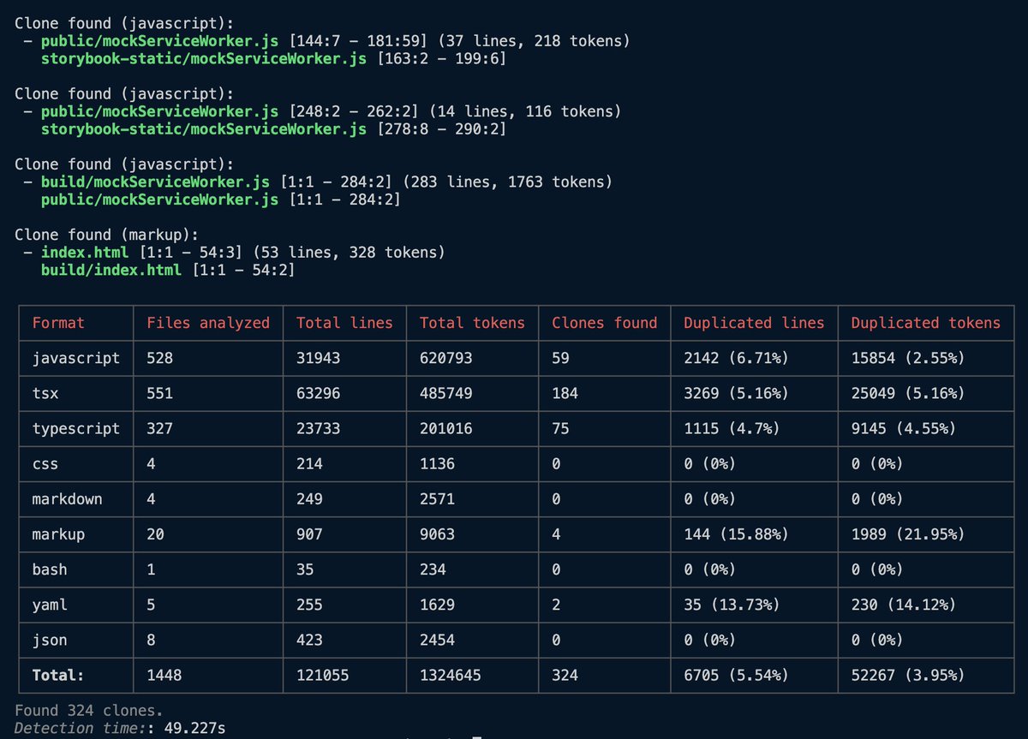
Task: Click the public/mockServiceWorker.js path with range 144:7
Action: click(159, 41)
